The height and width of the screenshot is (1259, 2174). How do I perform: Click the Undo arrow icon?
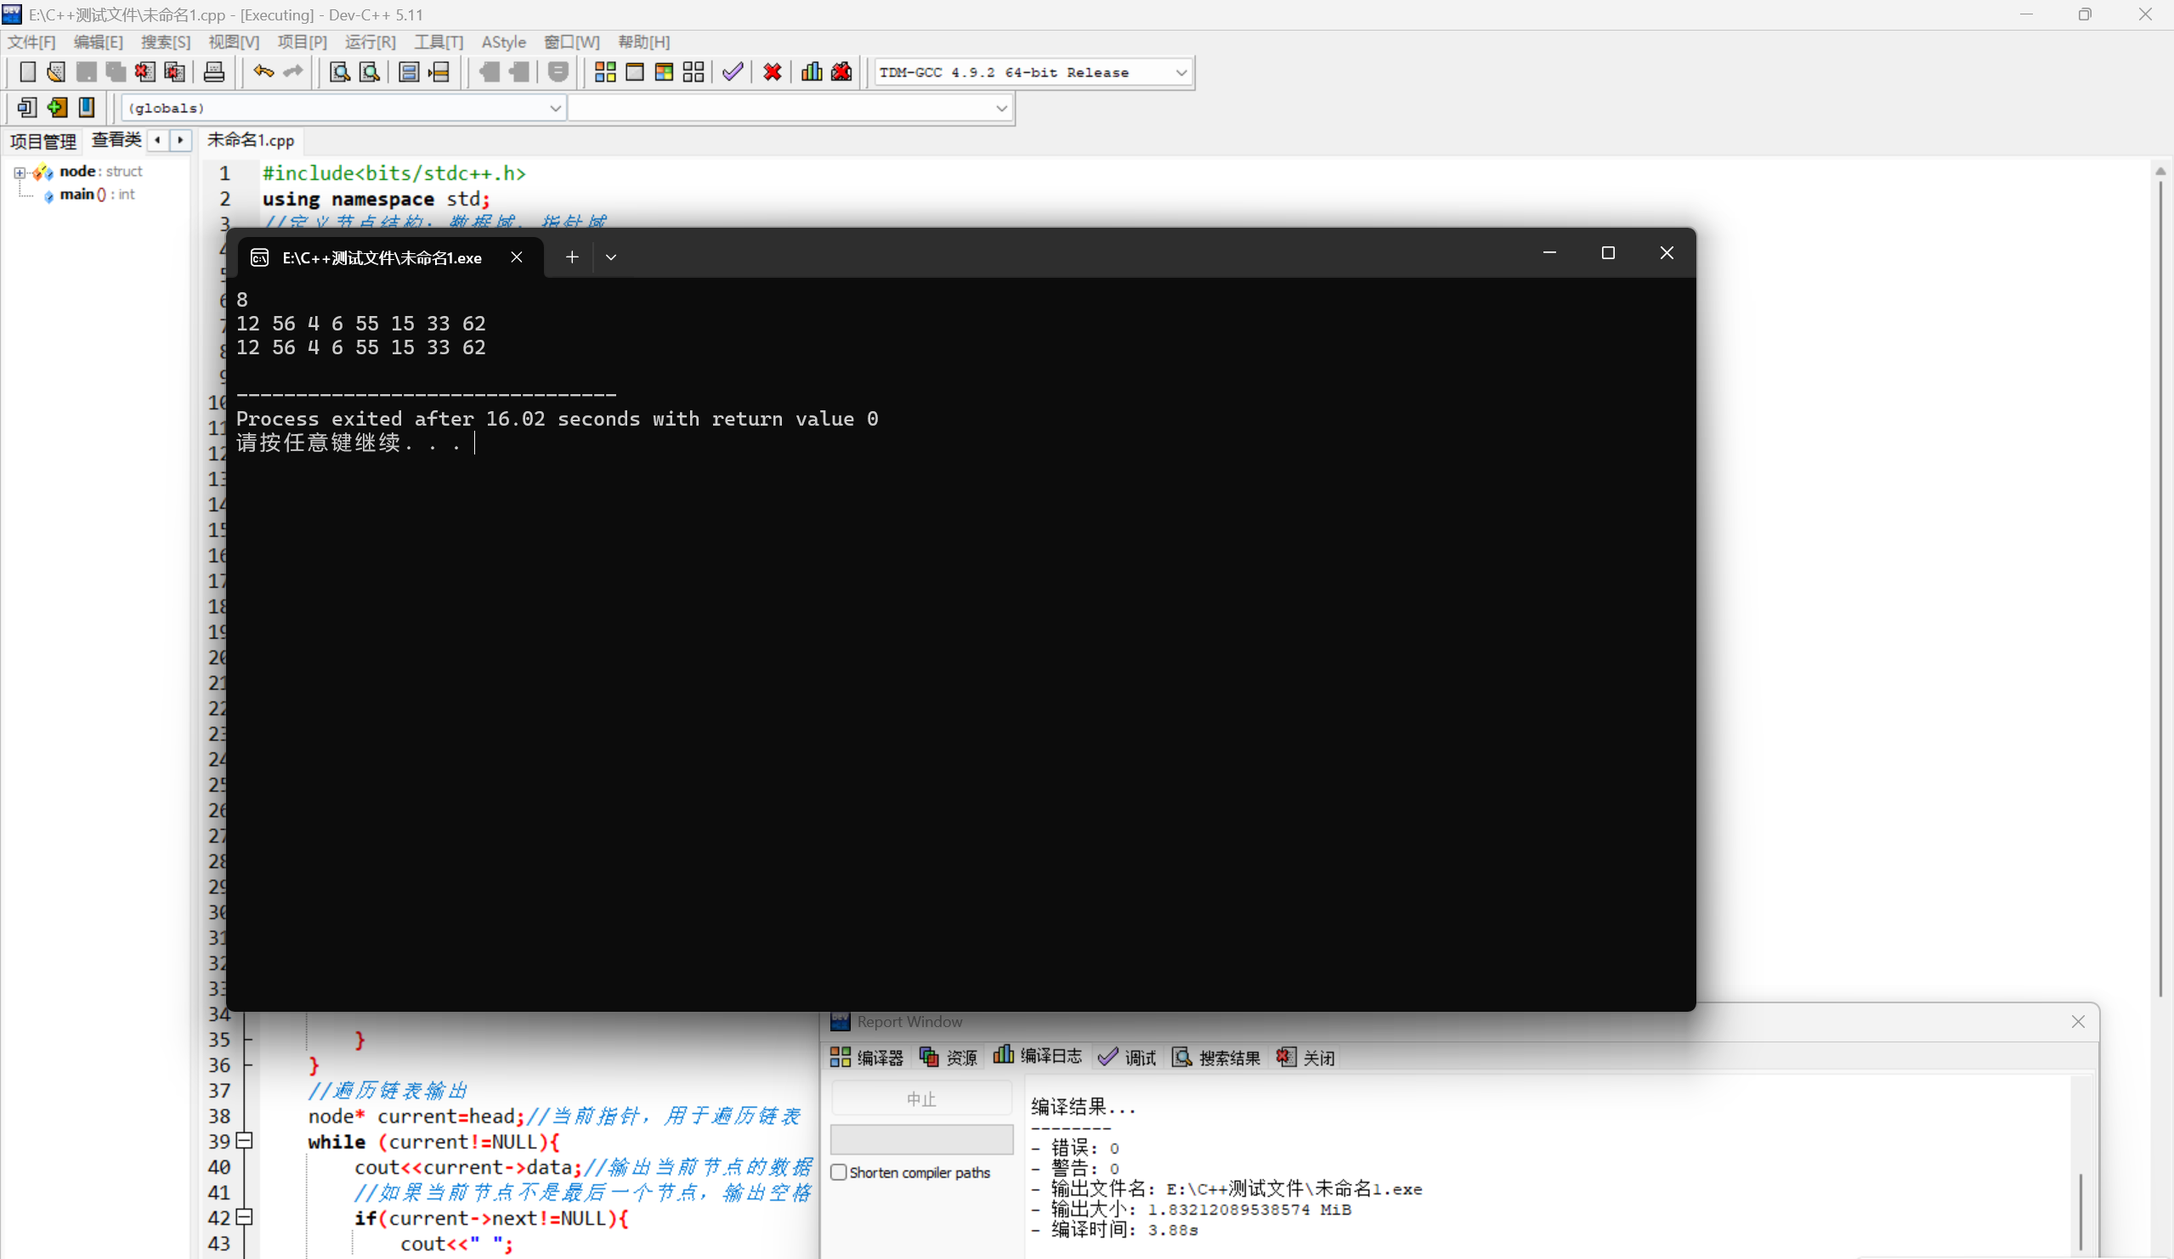coord(263,72)
